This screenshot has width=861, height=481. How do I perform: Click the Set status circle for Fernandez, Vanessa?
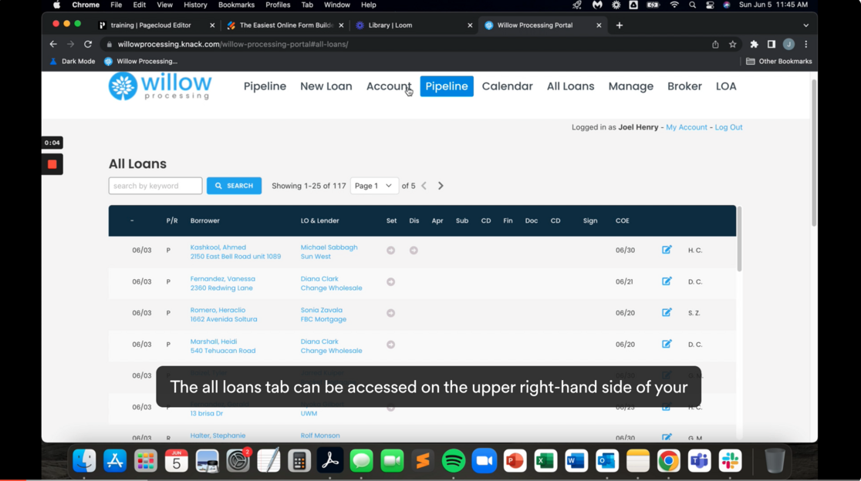tap(391, 281)
